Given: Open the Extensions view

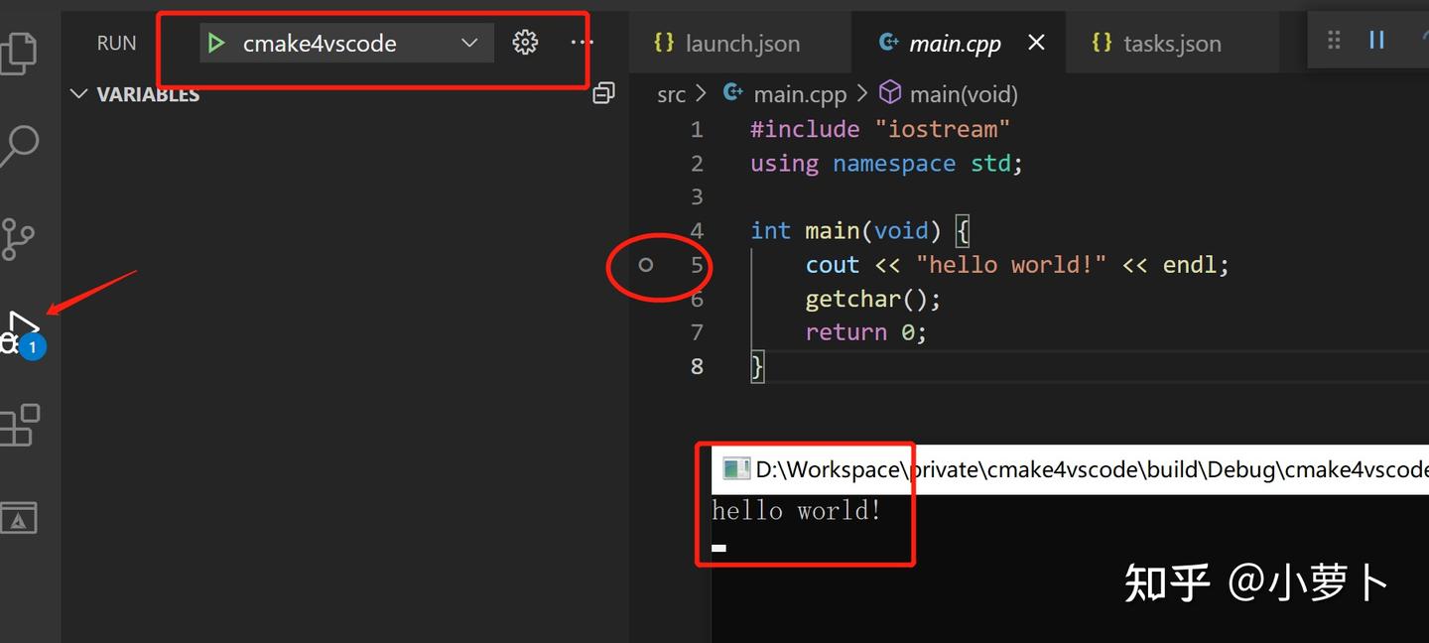Looking at the screenshot, I should [20, 424].
